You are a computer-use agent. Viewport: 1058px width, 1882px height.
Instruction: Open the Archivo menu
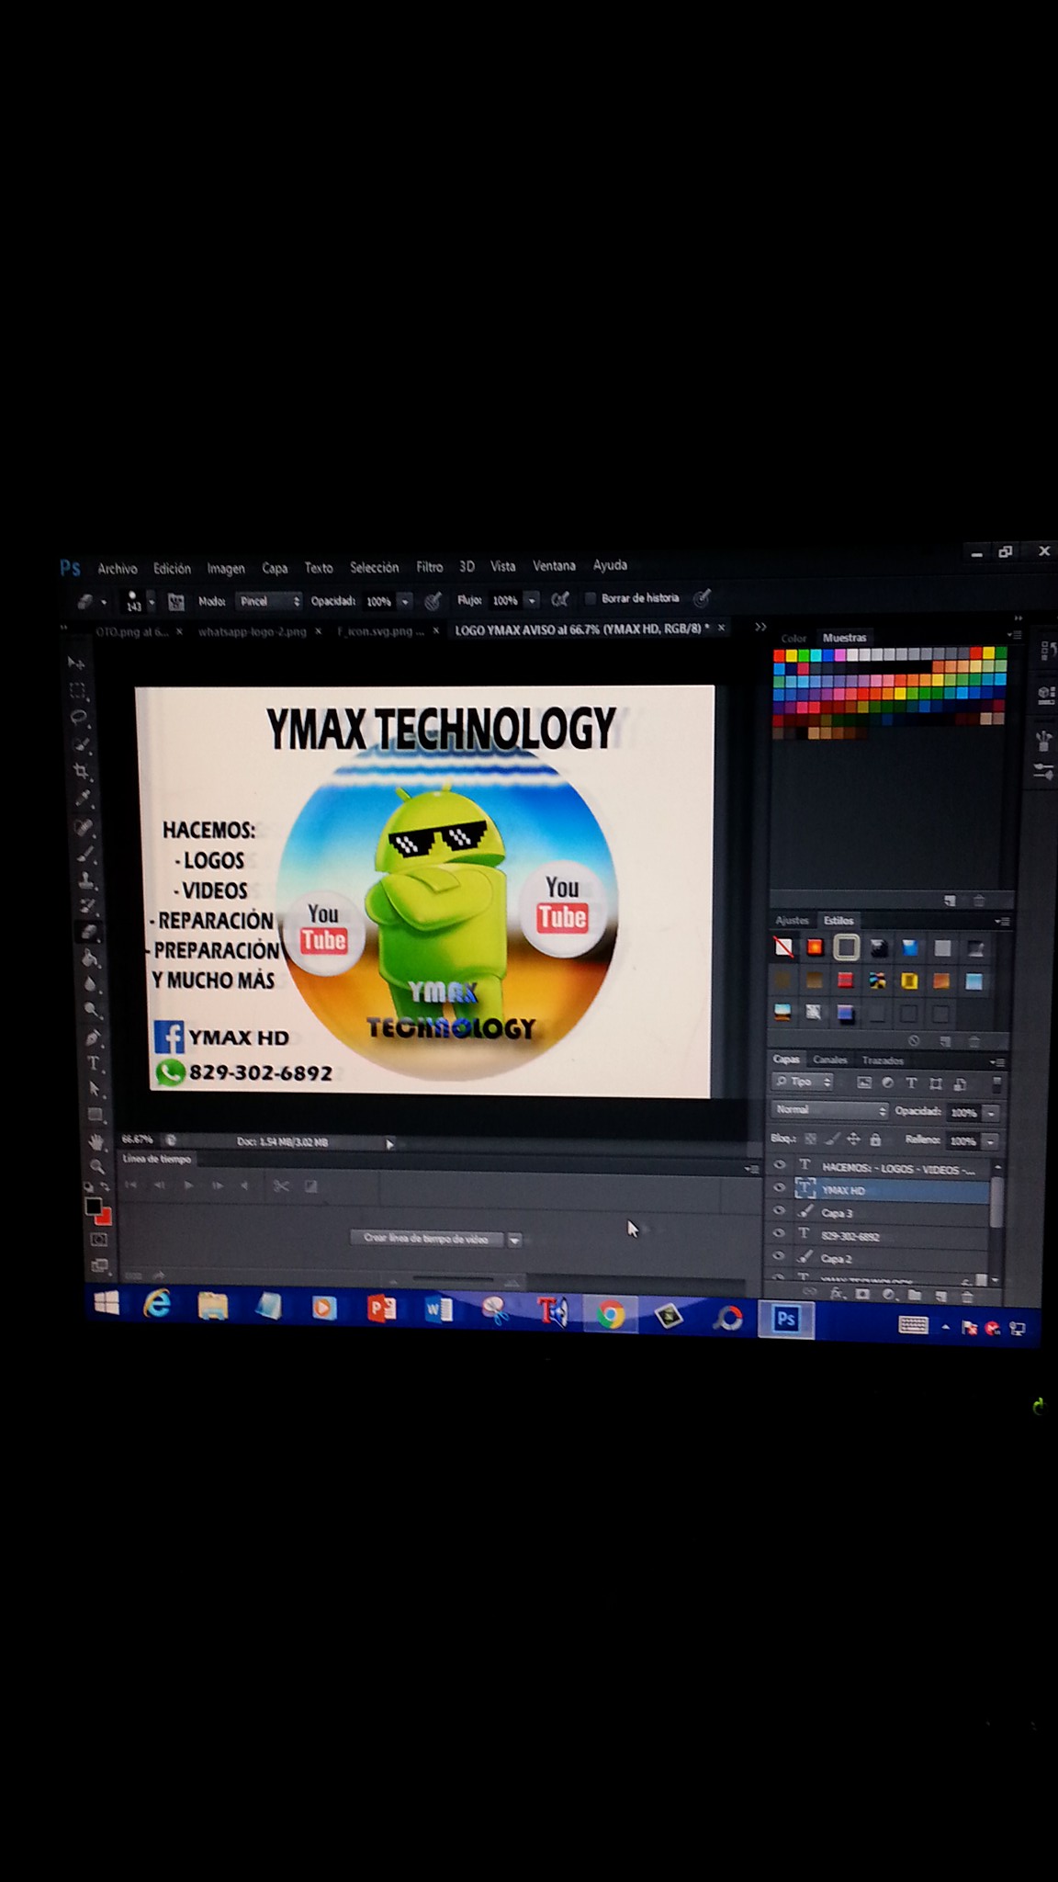click(x=118, y=569)
